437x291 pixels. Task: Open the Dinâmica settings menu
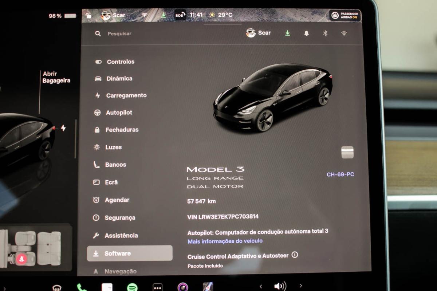[113, 78]
